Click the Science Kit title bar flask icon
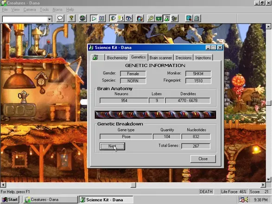The width and height of the screenshot is (272, 204). 91,48
